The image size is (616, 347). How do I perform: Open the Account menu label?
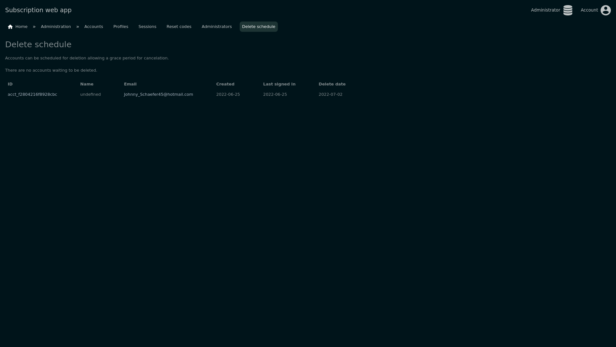(589, 10)
